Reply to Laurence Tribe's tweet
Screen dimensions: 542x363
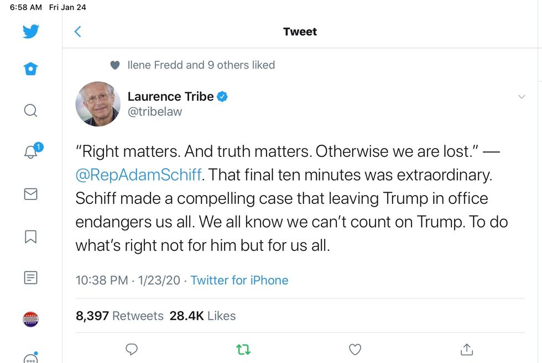click(x=132, y=349)
